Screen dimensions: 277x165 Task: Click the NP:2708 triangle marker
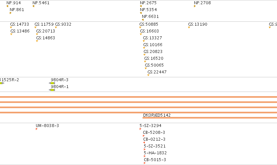click(195, 6)
